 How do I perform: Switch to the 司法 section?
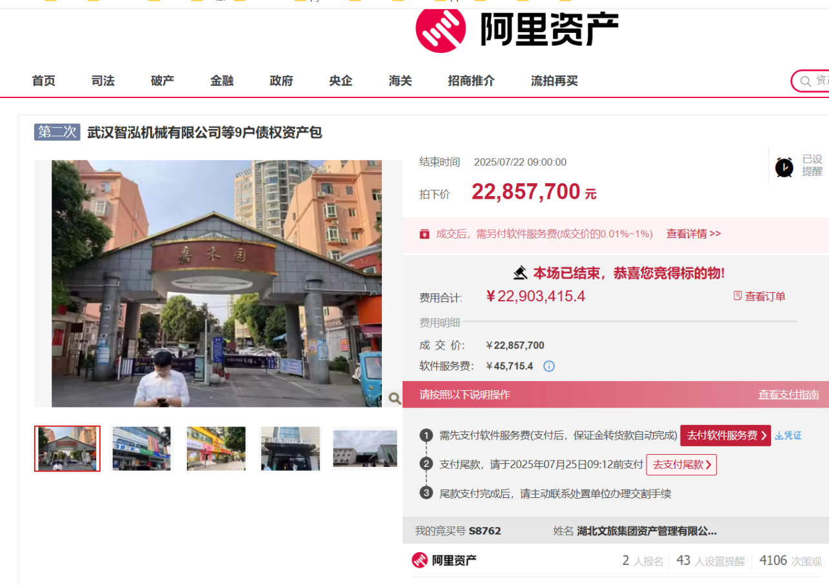point(102,81)
